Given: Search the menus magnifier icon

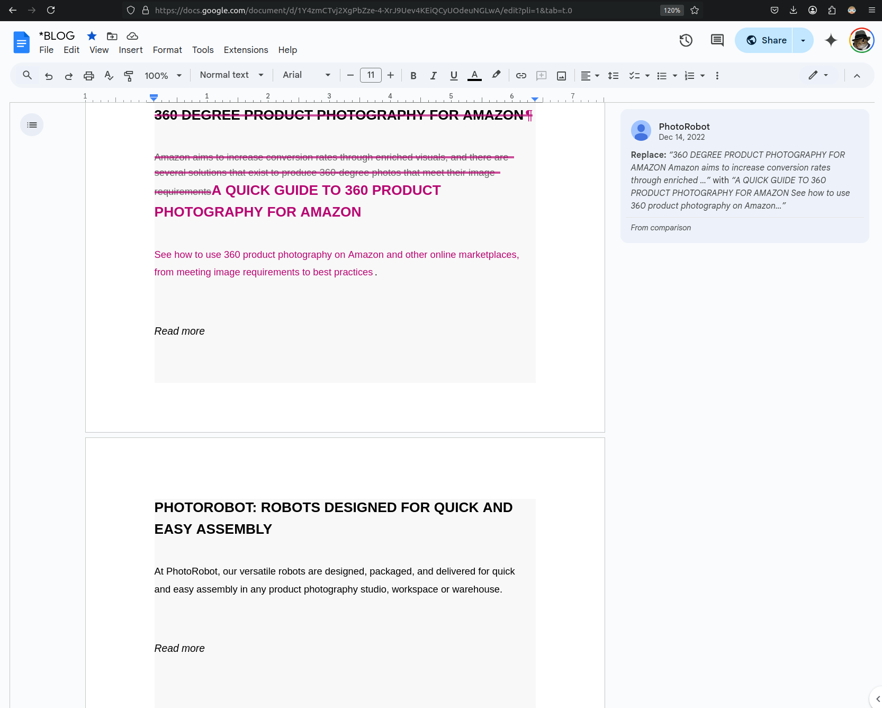Looking at the screenshot, I should (x=28, y=75).
